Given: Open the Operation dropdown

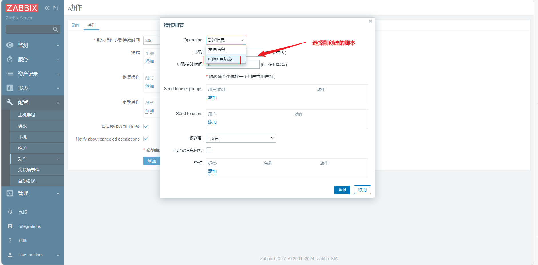Looking at the screenshot, I should click(x=226, y=40).
